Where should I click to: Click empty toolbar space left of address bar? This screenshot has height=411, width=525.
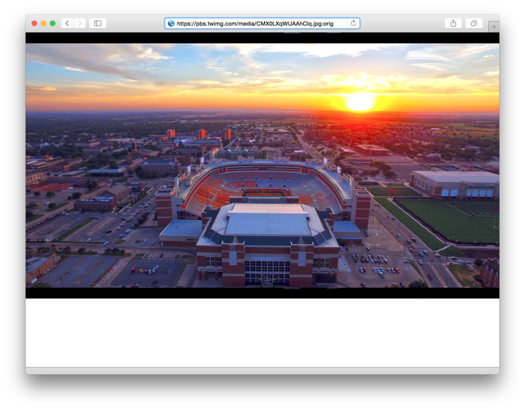click(134, 24)
